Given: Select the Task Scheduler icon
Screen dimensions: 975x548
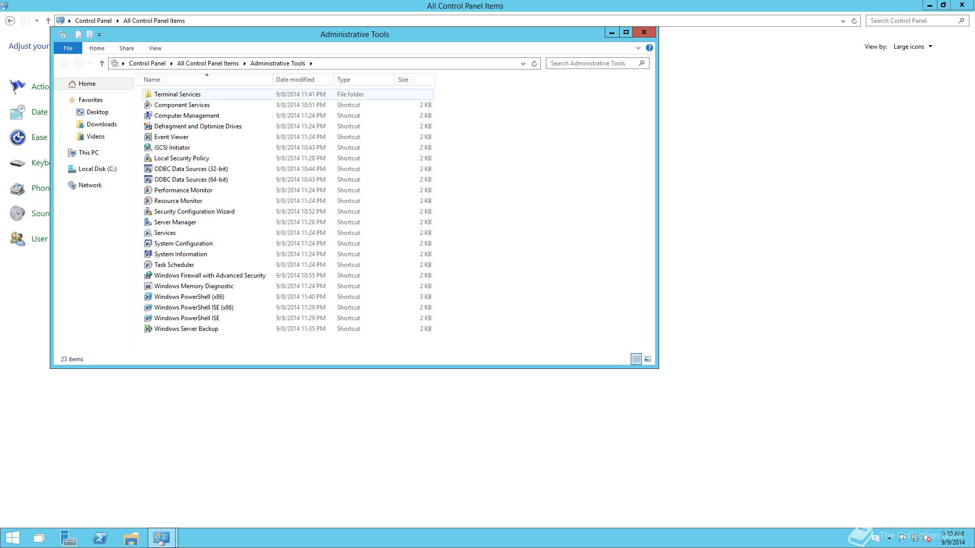Looking at the screenshot, I should [x=148, y=265].
